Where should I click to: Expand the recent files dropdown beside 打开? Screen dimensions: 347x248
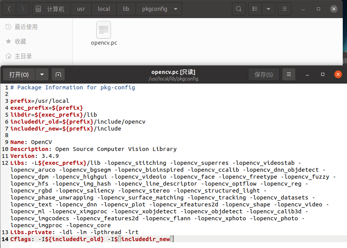(42, 75)
